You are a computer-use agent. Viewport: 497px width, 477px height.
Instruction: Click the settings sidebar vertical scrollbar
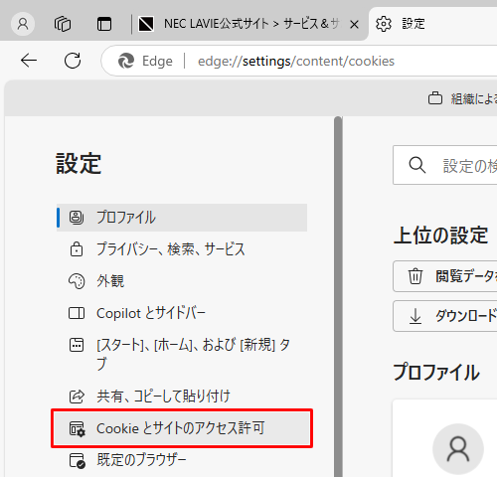point(338,296)
